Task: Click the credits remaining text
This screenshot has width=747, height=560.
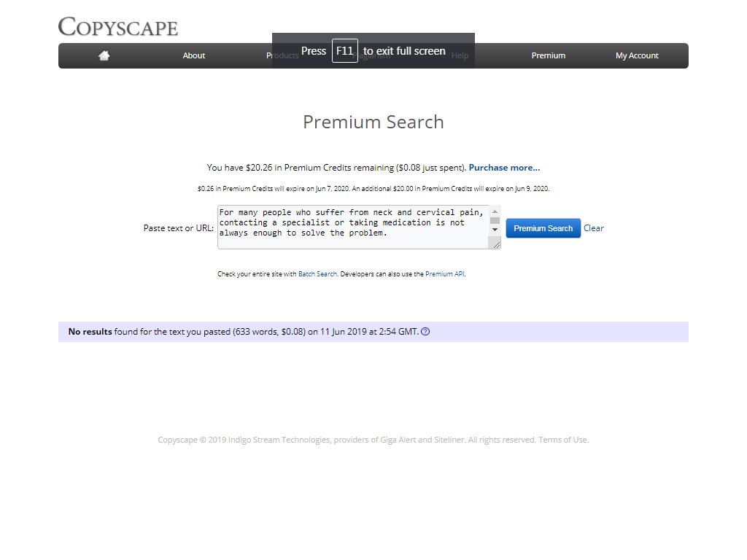Action: tap(336, 168)
